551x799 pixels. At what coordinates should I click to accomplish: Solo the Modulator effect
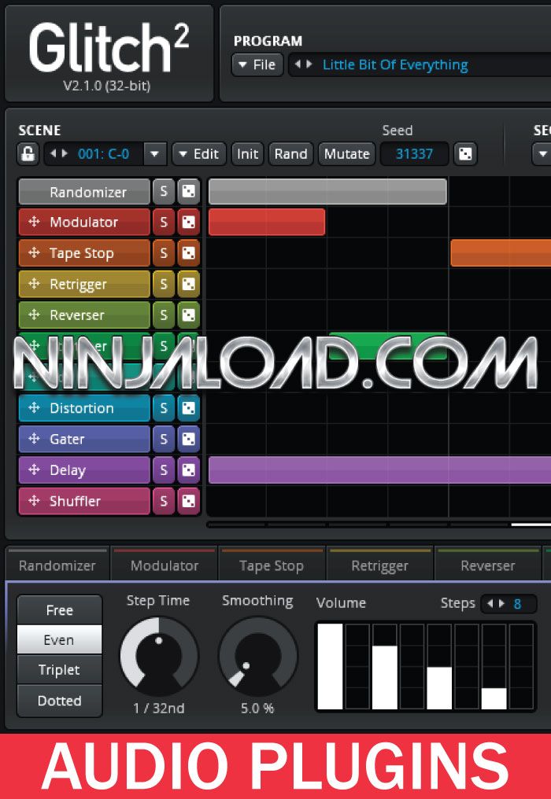point(164,223)
